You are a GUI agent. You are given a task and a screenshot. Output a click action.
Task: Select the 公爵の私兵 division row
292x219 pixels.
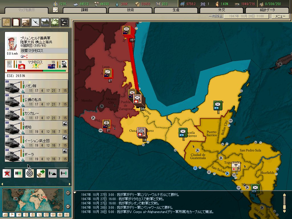[x=36, y=100]
